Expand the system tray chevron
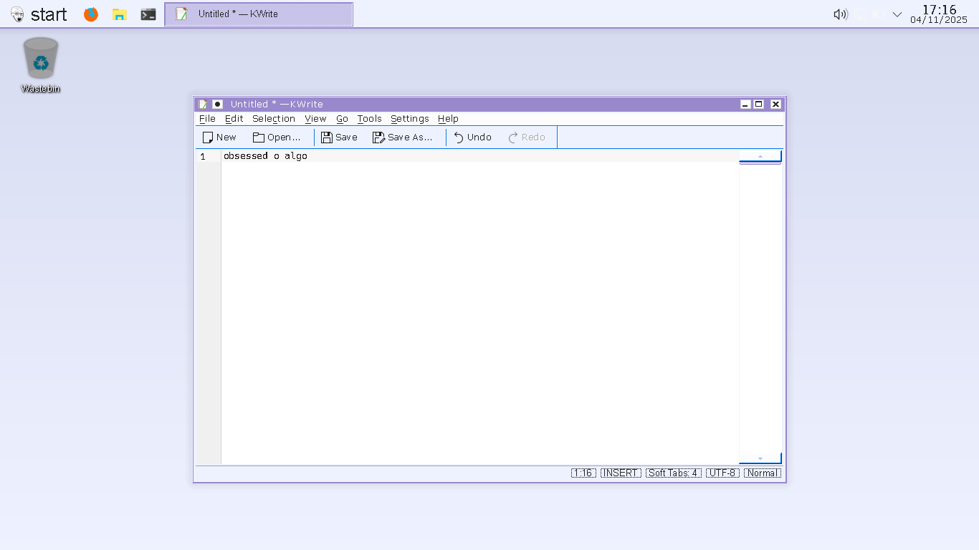979x550 pixels. pyautogui.click(x=897, y=14)
